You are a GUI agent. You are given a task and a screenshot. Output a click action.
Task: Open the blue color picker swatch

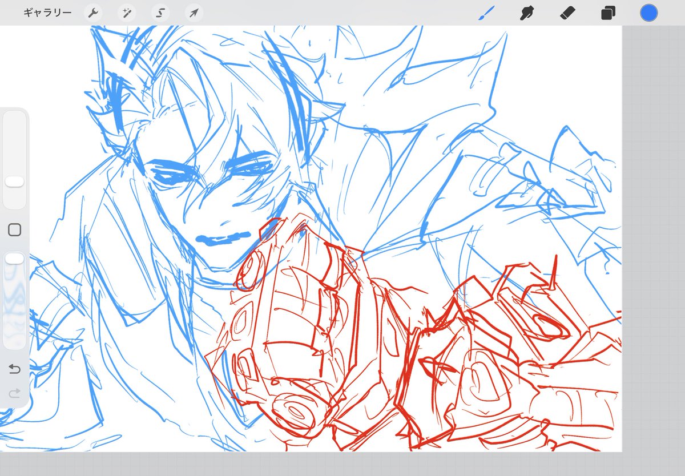[x=648, y=13]
